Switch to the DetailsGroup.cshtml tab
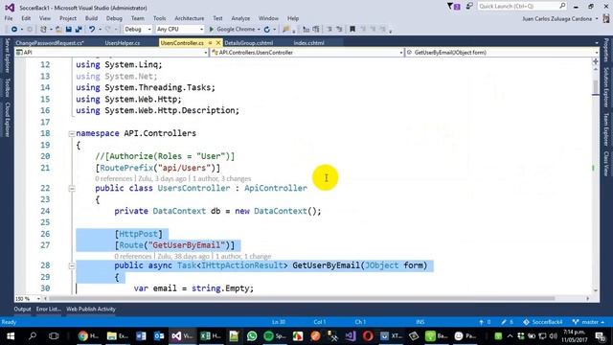Screen dimensions: 613x345 pos(249,43)
